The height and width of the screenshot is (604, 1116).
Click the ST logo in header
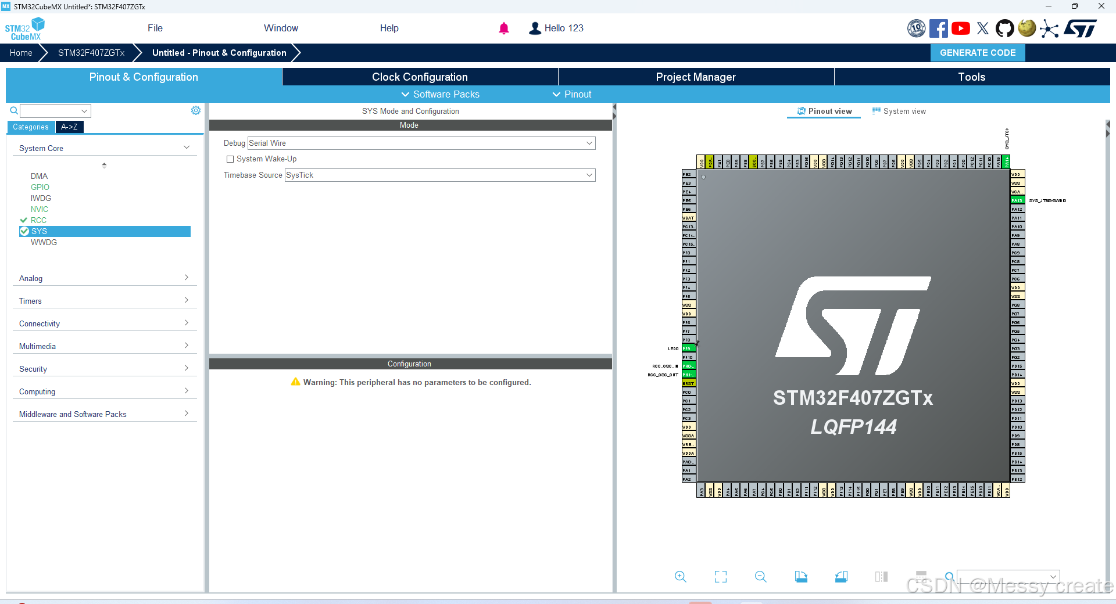click(1081, 28)
